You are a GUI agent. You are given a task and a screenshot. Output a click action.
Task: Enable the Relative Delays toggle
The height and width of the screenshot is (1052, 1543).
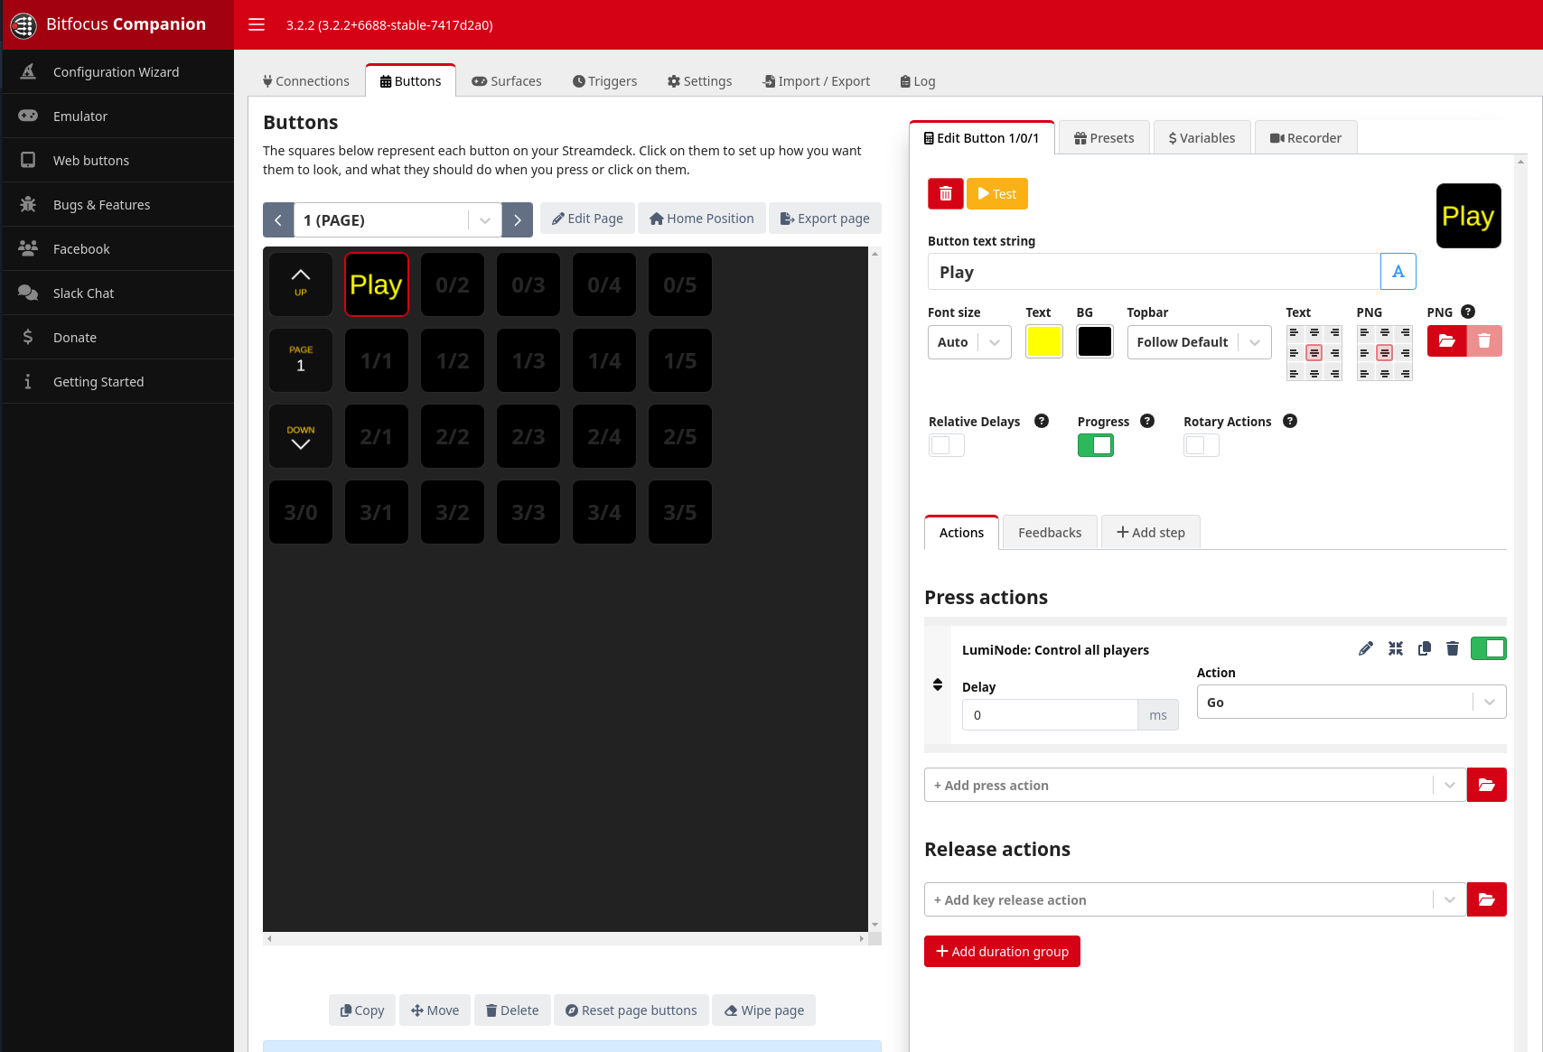click(x=946, y=445)
